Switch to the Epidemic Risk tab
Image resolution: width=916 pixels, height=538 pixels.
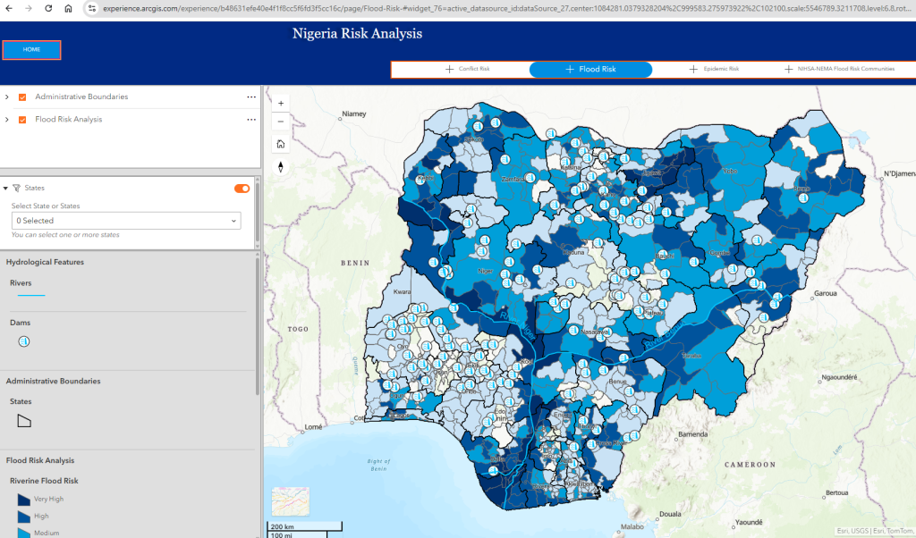714,69
